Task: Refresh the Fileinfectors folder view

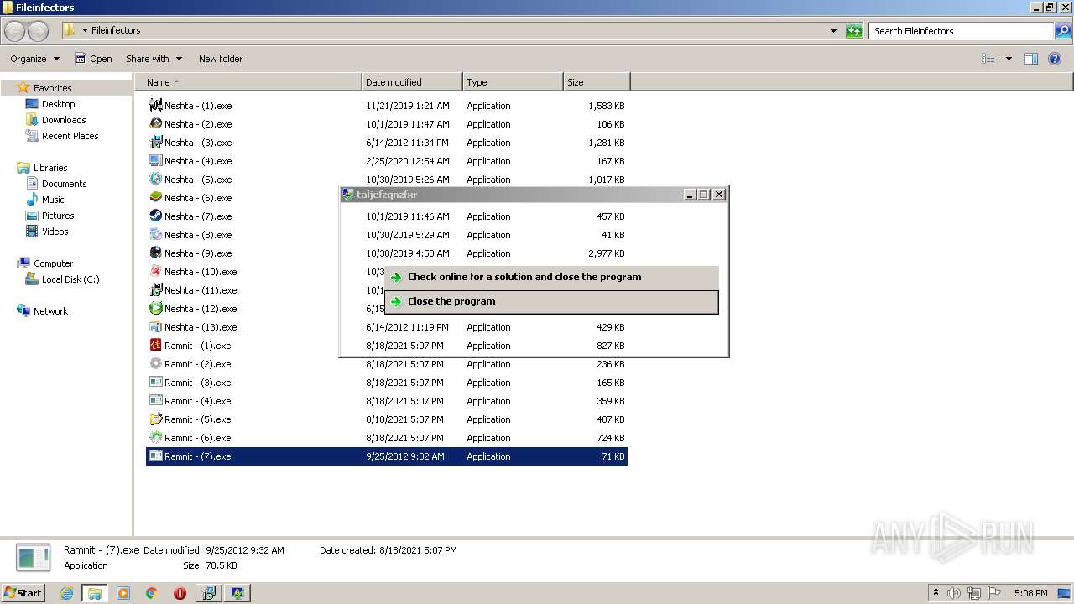Action: click(x=854, y=31)
